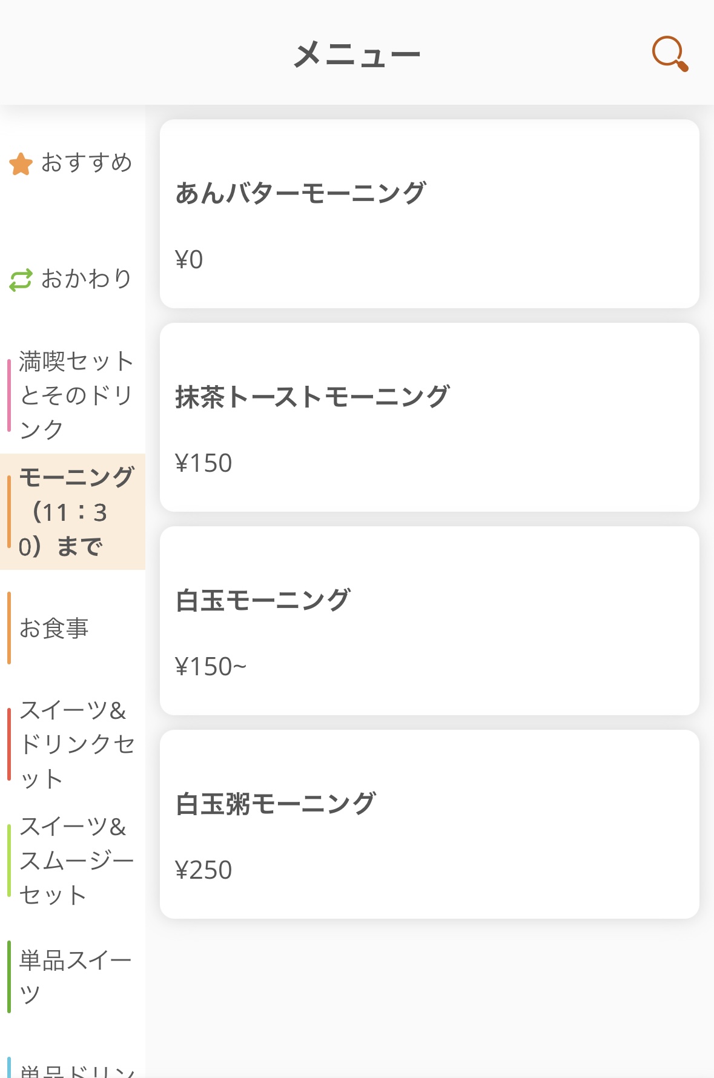Open the search magnifier icon
This screenshot has height=1078, width=714.
[670, 54]
